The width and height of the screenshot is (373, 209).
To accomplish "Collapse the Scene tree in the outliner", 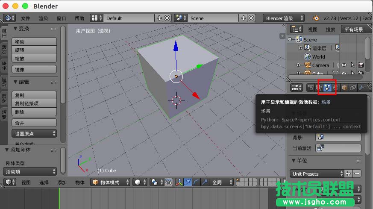I will point(290,39).
